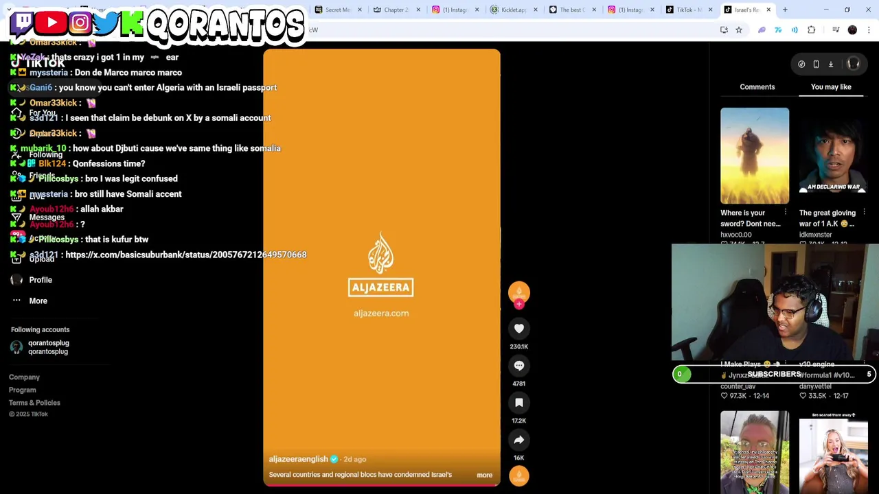Screen dimensions: 879x494
Task: Open the Chrome three-dot menu
Action: [869, 30]
